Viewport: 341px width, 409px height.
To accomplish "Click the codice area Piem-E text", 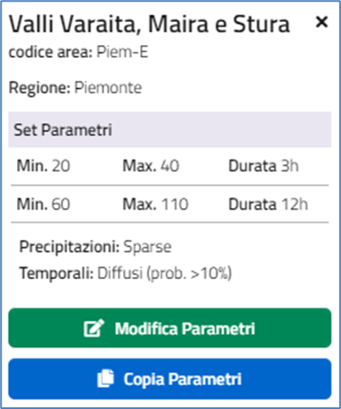I will [x=78, y=52].
